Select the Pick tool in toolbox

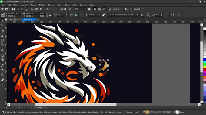click(2, 20)
